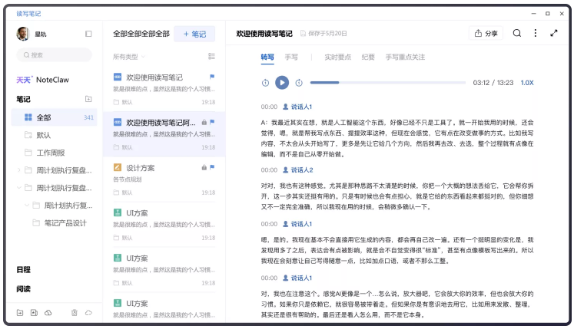Click the 各节点规划 note preview text
The height and width of the screenshot is (329, 574).
point(128,179)
